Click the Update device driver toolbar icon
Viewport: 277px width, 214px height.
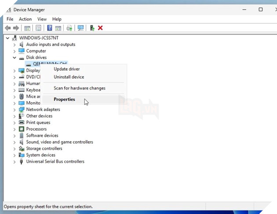(x=69, y=28)
